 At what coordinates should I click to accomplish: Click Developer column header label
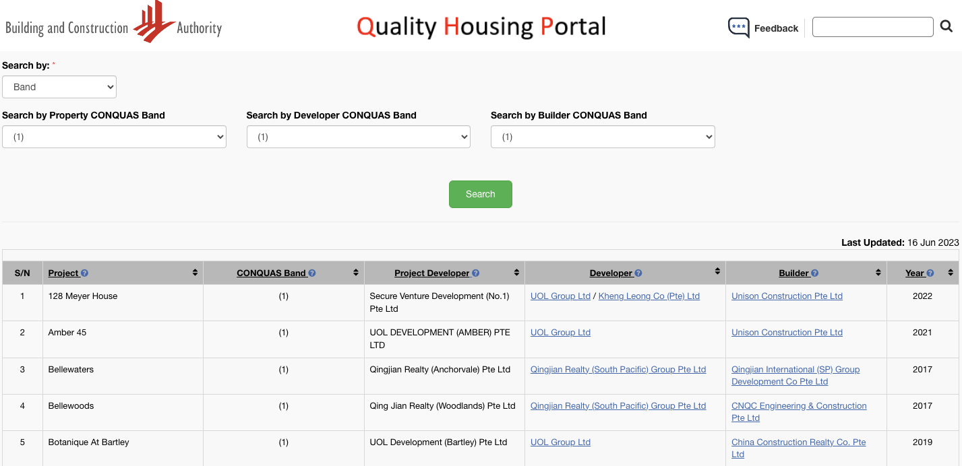611,273
